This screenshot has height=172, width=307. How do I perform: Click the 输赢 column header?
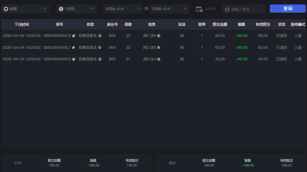click(x=241, y=25)
